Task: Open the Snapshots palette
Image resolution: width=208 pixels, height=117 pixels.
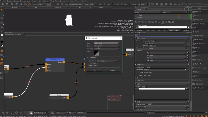Action: pos(198,80)
